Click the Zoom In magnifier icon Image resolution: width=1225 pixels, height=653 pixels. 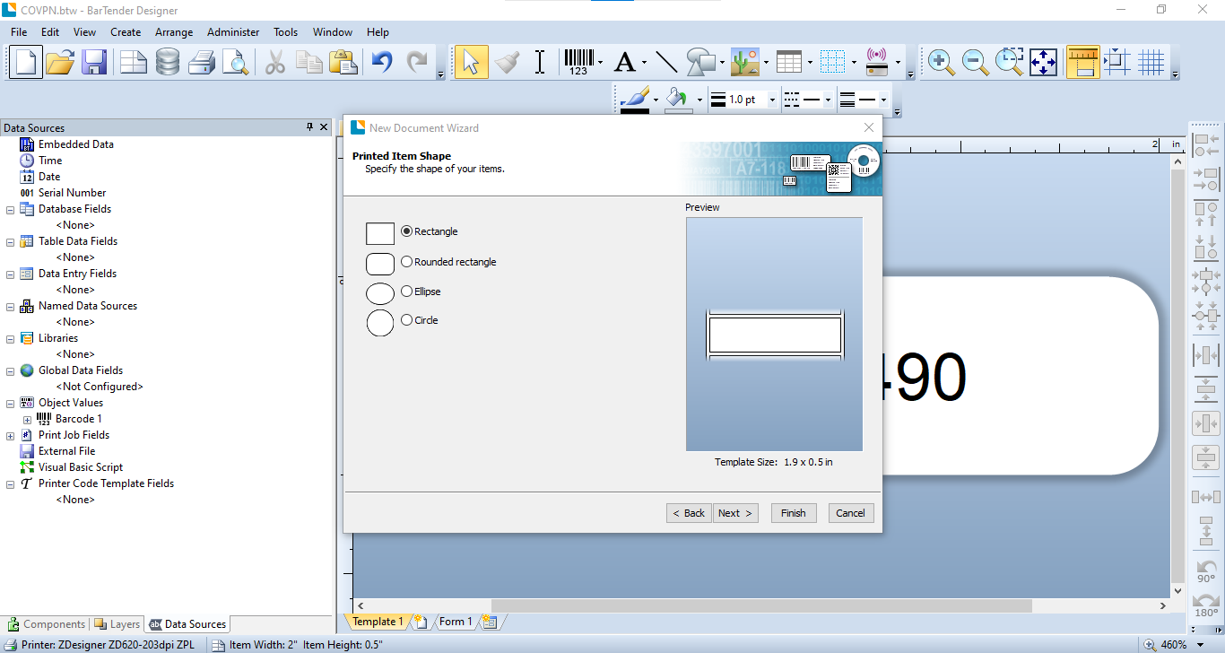click(x=941, y=62)
